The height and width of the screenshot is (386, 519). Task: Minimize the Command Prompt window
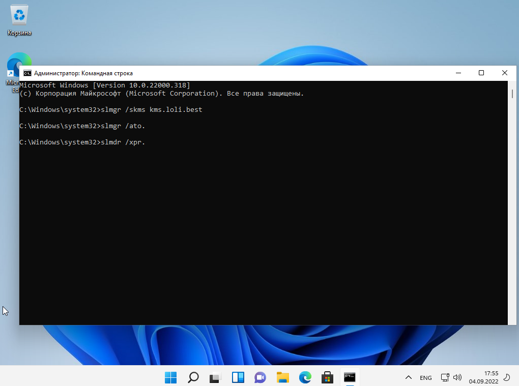click(458, 73)
